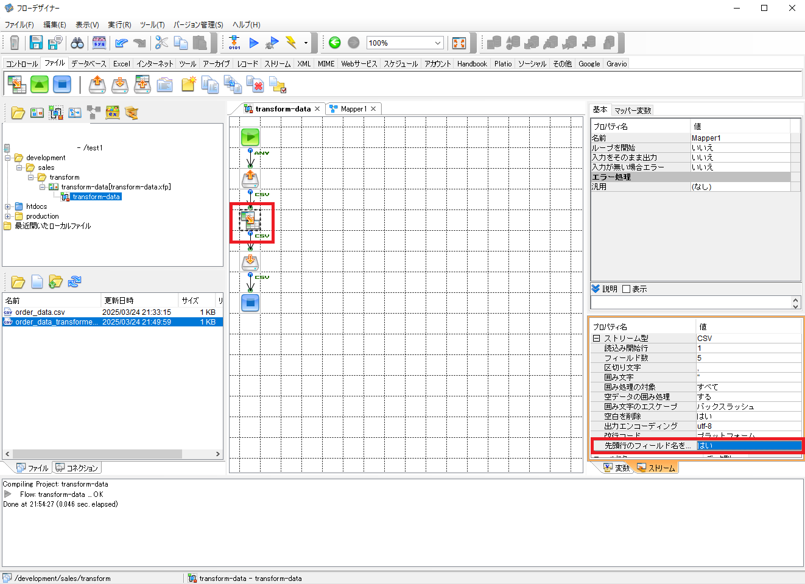The width and height of the screenshot is (805, 584).
Task: Expand the production folder node
Action: coord(8,216)
